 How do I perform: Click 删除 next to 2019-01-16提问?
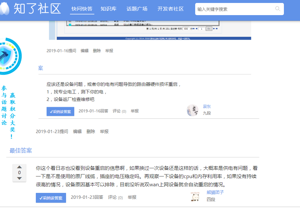point(97,51)
